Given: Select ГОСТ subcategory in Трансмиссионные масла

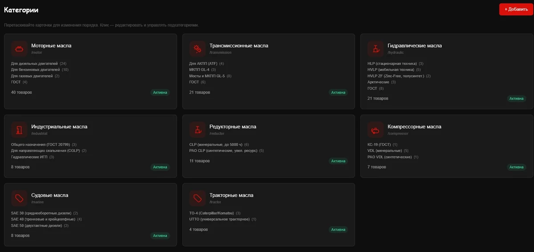Looking at the screenshot, I should (x=194, y=82).
